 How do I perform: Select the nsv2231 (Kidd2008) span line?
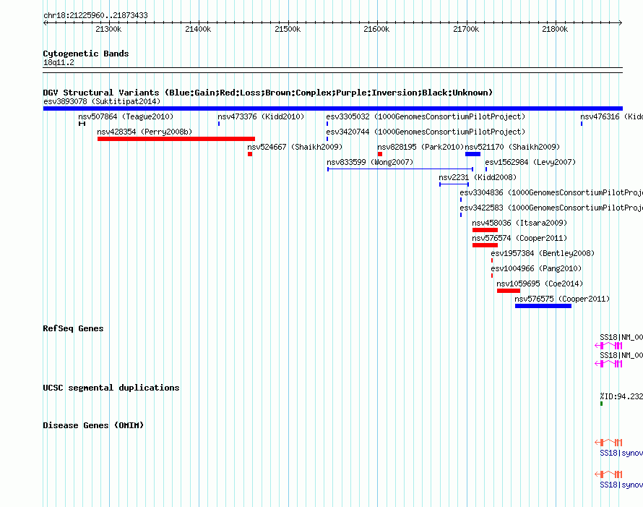pos(454,184)
